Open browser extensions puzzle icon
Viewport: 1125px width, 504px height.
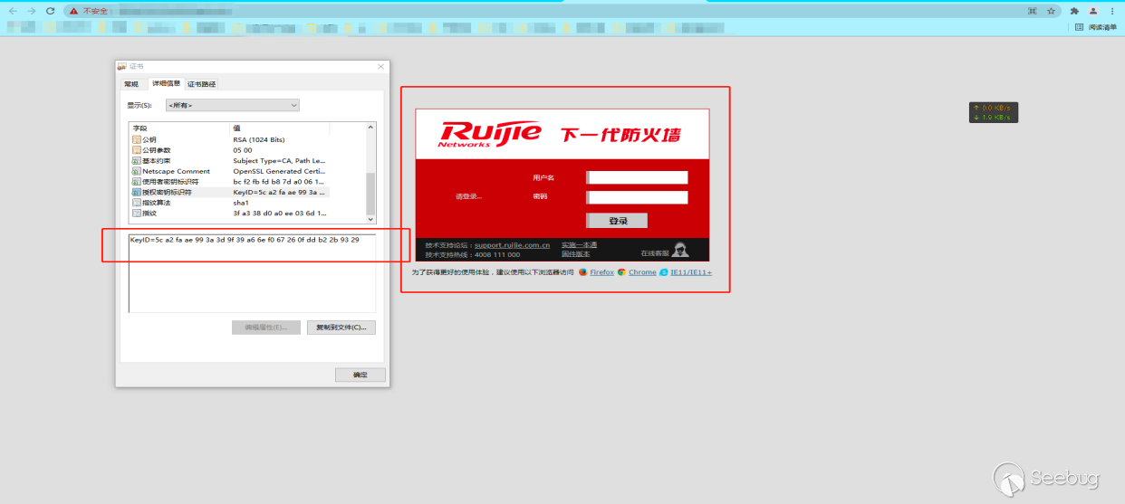pos(1074,11)
